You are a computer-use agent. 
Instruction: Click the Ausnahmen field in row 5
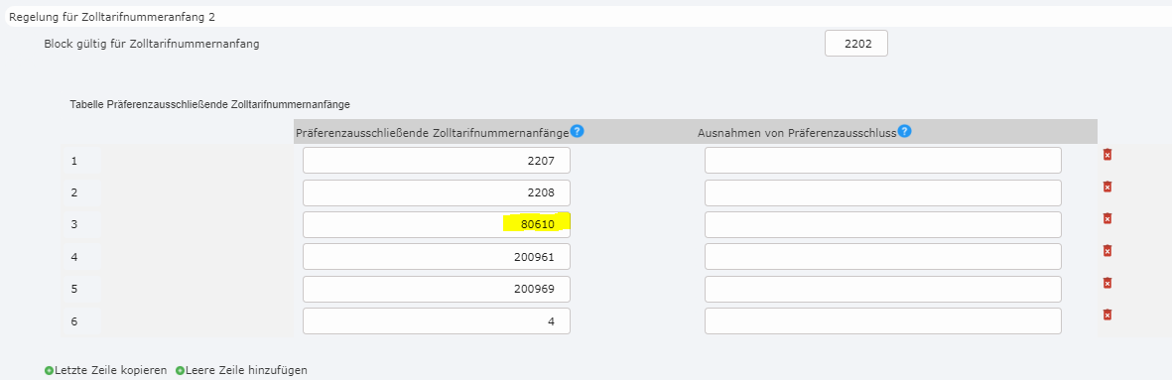883,289
